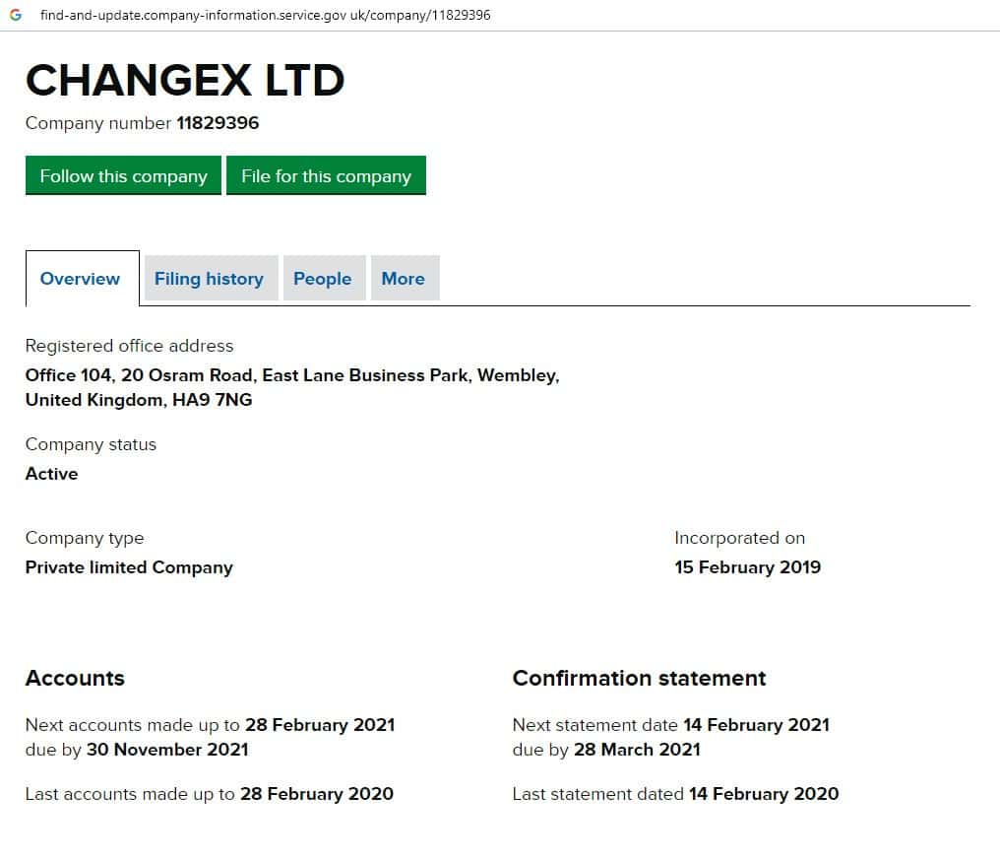Click the incorporation date 15 February 2019
This screenshot has height=859, width=1000.
point(747,567)
